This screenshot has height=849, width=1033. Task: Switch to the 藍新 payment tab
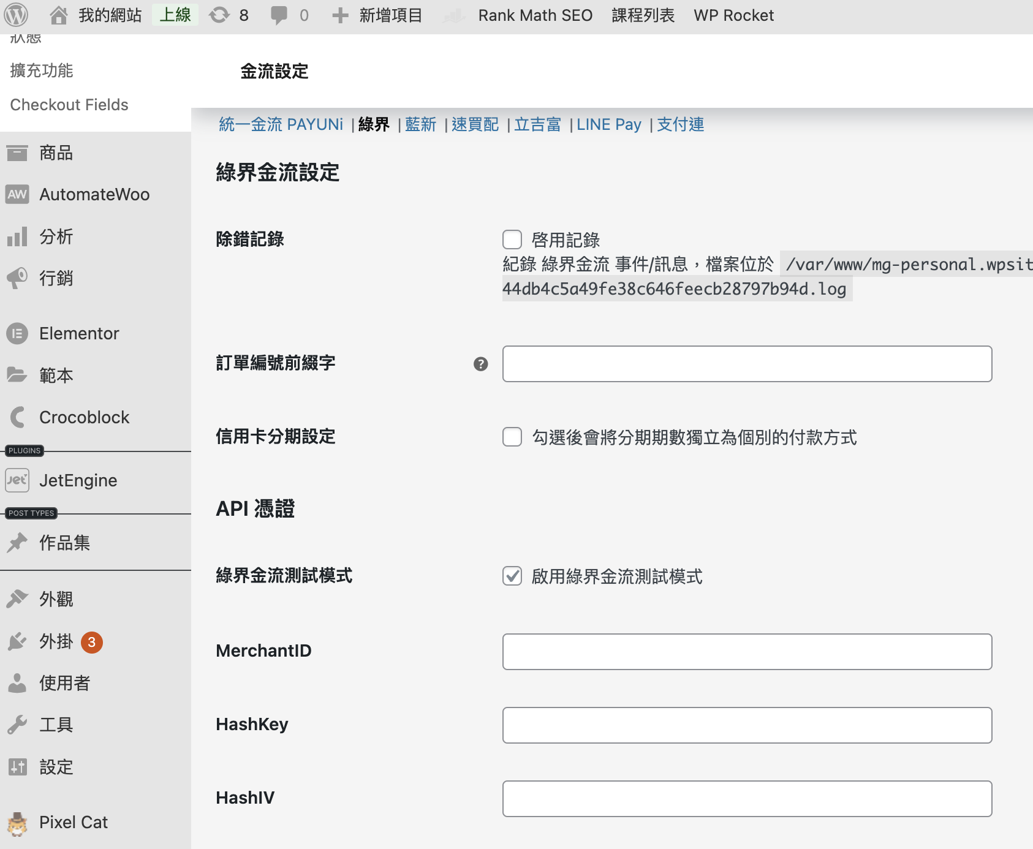click(x=420, y=124)
